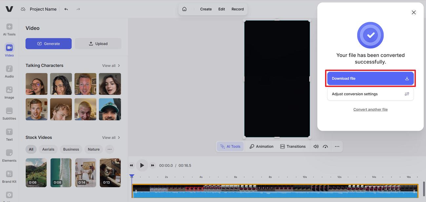Open the Brand Kit sidebar panel

[x=9, y=177]
